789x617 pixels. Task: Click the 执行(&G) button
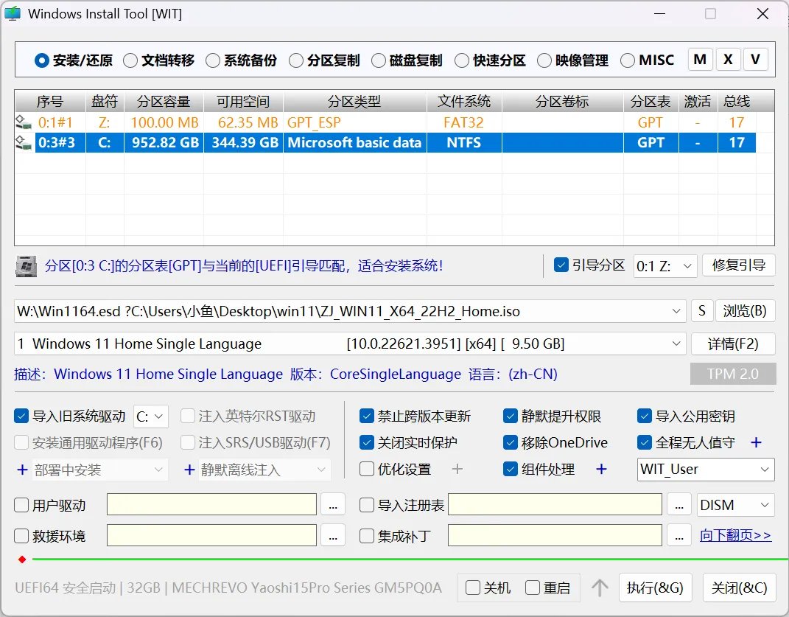coord(655,588)
